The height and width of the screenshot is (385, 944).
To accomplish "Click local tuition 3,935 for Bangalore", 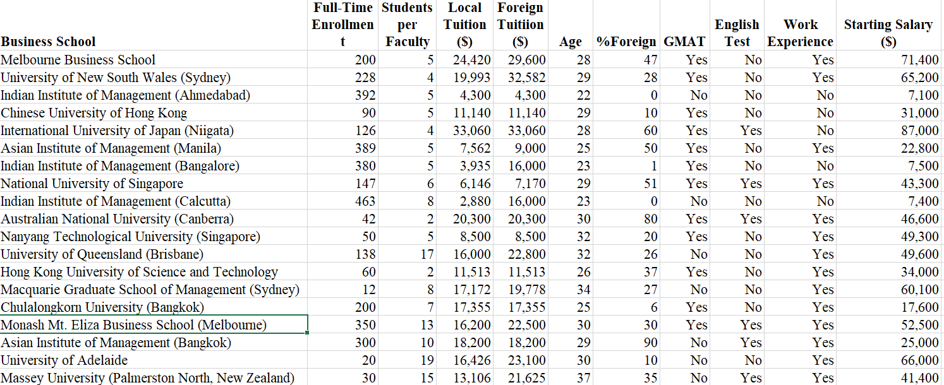I will [465, 166].
